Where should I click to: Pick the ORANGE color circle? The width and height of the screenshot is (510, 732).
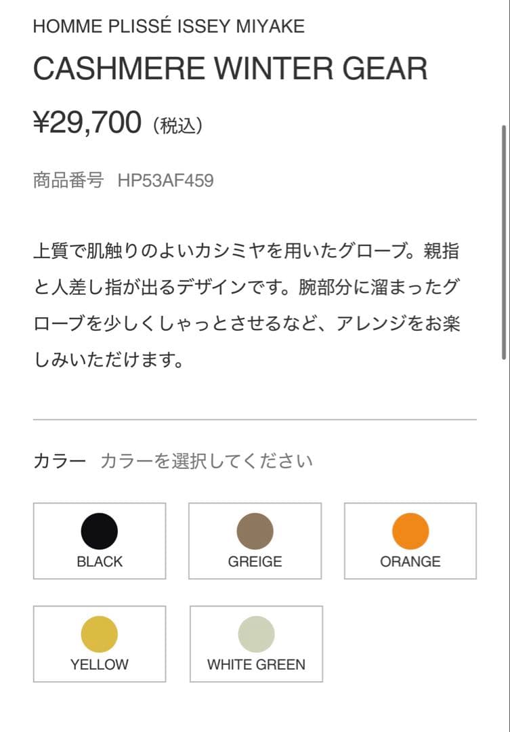coord(410,531)
